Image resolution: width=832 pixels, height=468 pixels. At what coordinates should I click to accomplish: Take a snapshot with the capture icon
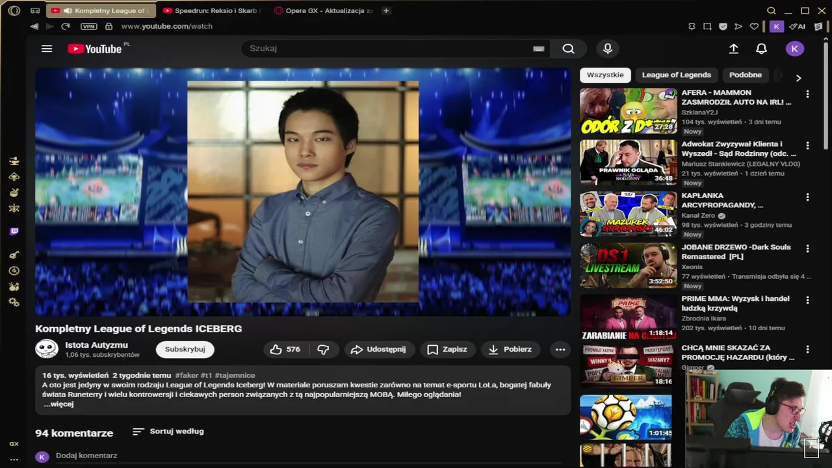707,27
